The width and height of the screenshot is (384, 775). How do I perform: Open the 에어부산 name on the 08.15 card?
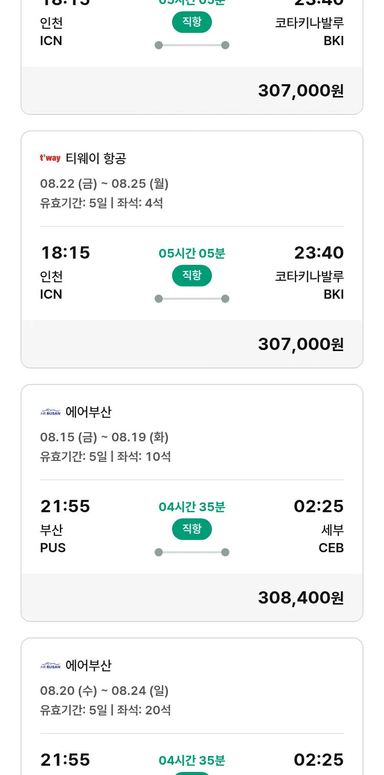[x=89, y=412]
